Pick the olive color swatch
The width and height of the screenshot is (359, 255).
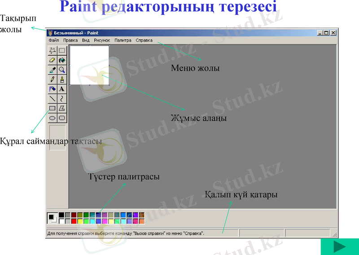tap(80, 215)
